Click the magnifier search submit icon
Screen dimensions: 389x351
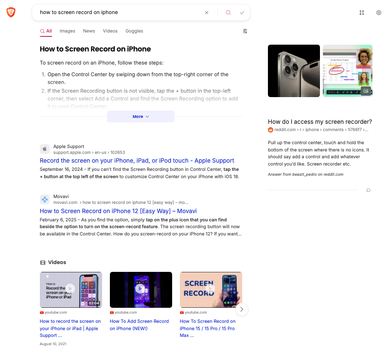[x=228, y=13]
